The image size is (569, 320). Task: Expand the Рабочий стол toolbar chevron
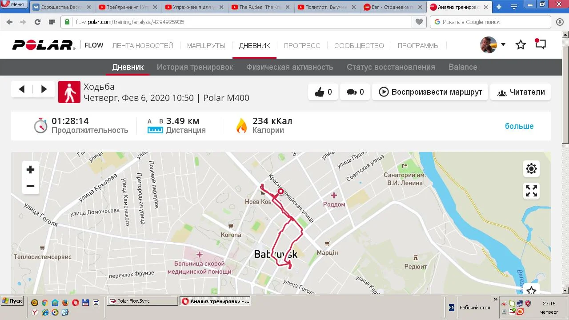[495, 300]
